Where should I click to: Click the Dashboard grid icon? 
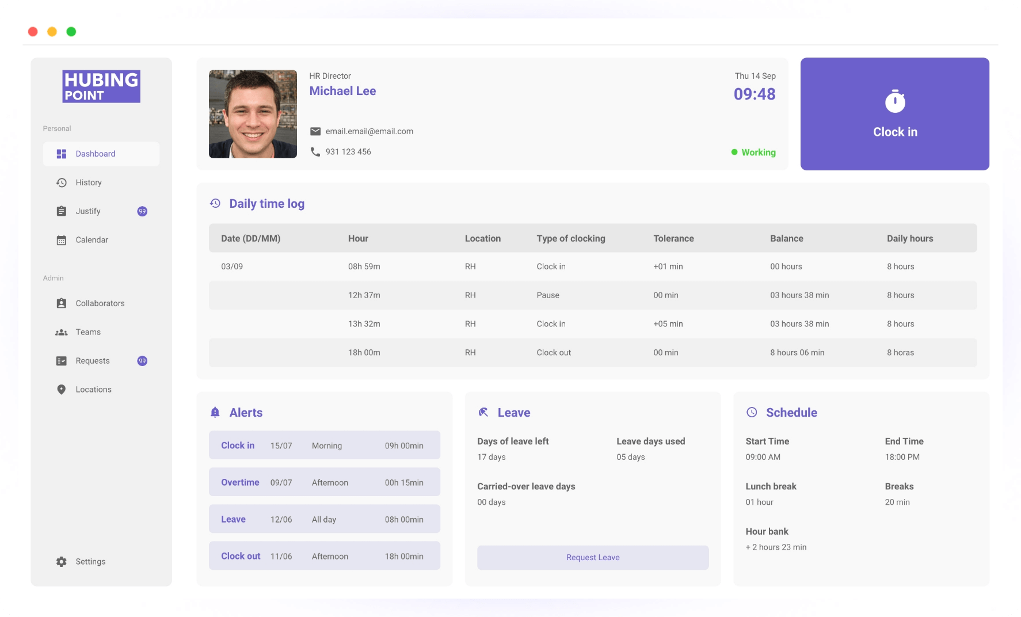[x=62, y=154]
